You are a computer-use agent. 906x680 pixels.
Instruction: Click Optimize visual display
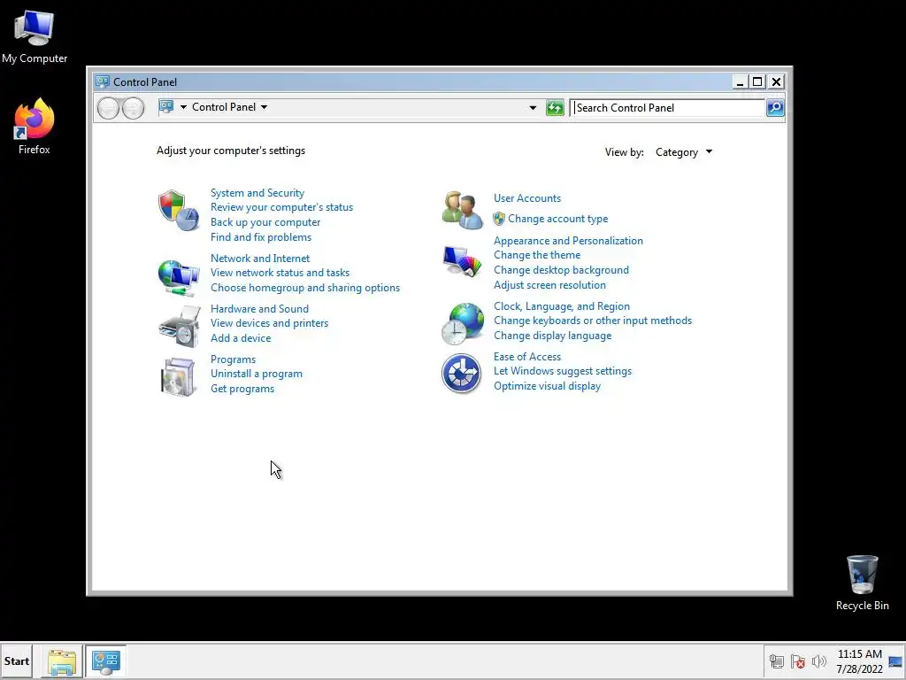(x=547, y=386)
